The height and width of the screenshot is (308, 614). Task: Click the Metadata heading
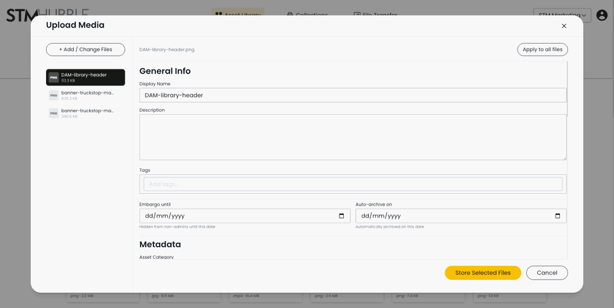click(x=160, y=245)
